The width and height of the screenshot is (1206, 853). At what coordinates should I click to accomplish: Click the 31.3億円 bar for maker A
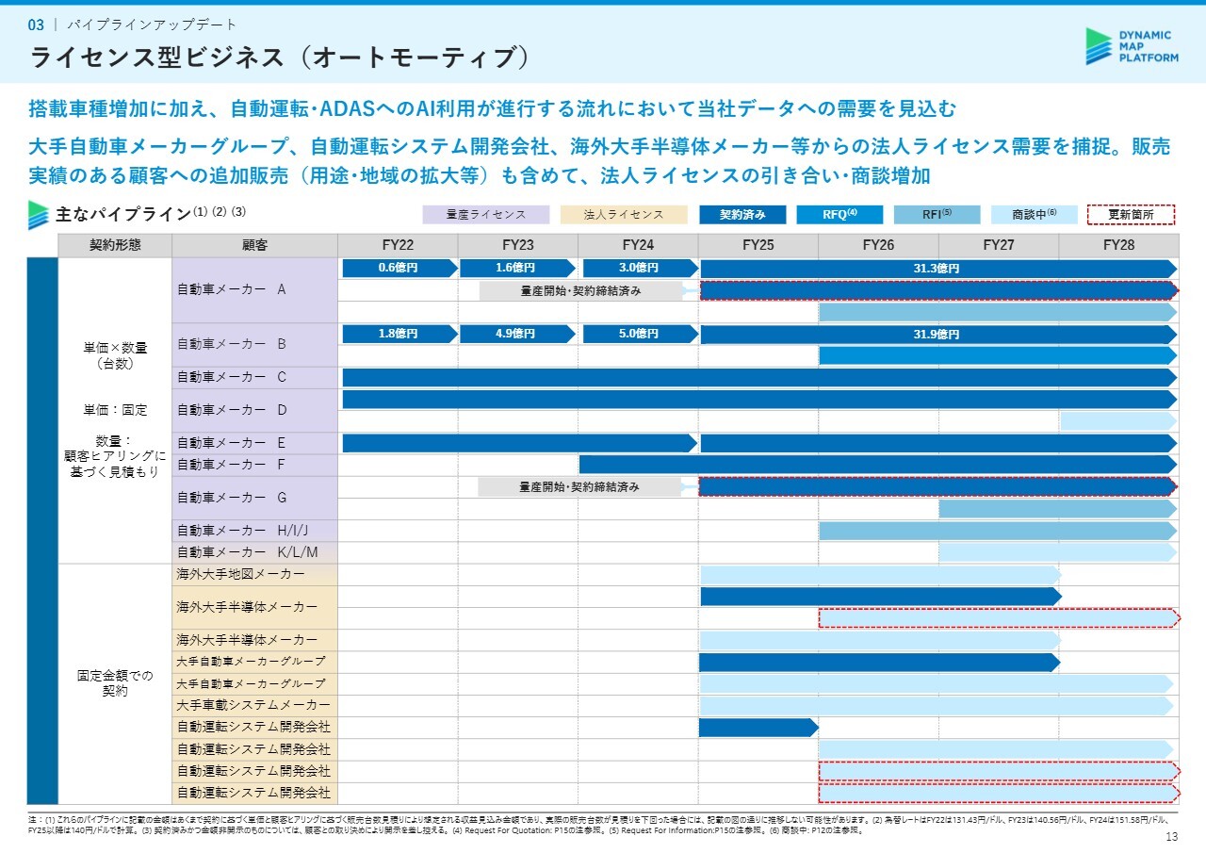pyautogui.click(x=937, y=268)
